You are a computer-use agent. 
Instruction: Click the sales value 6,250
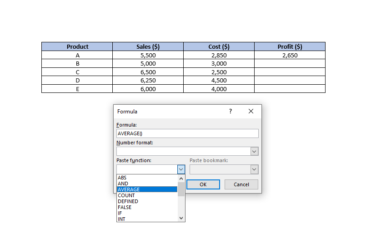click(x=148, y=81)
